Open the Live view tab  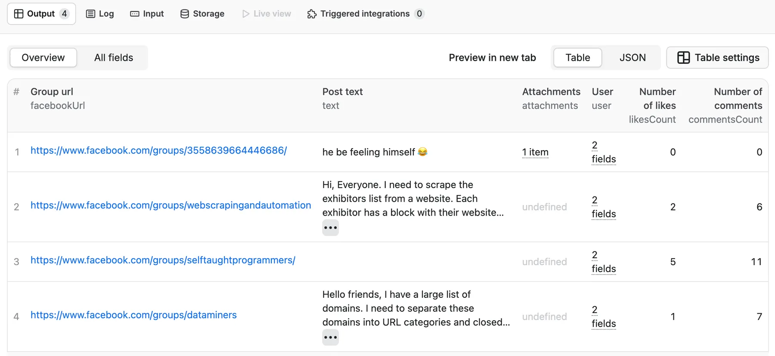pos(267,14)
